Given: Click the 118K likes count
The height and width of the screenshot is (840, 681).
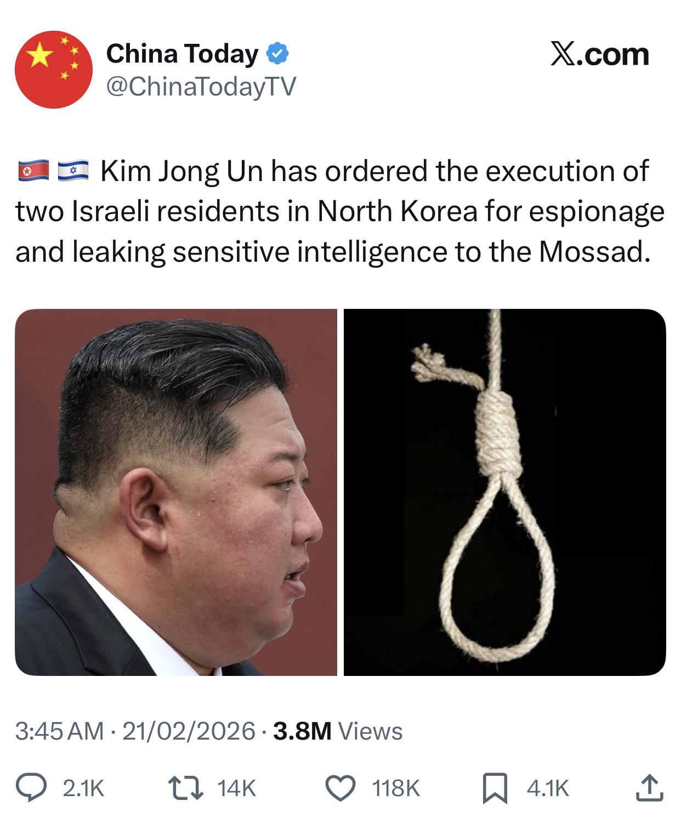Looking at the screenshot, I should click(396, 789).
